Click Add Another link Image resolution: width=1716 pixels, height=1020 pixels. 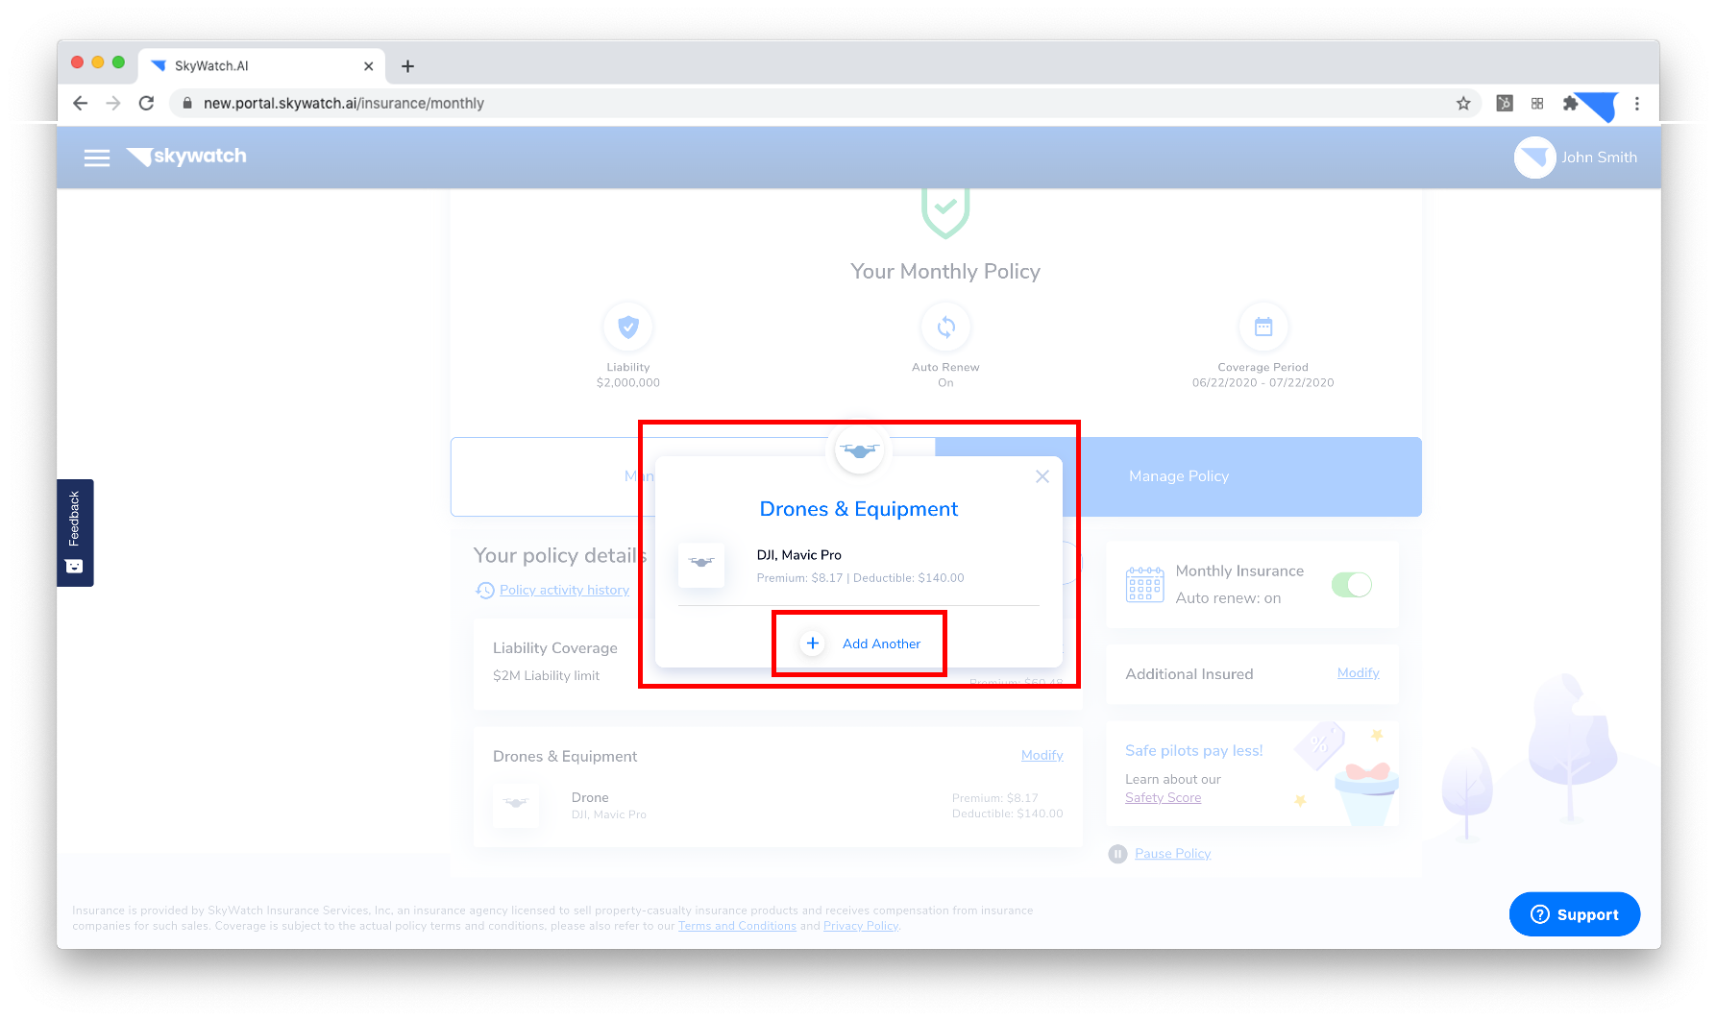pyautogui.click(x=881, y=644)
